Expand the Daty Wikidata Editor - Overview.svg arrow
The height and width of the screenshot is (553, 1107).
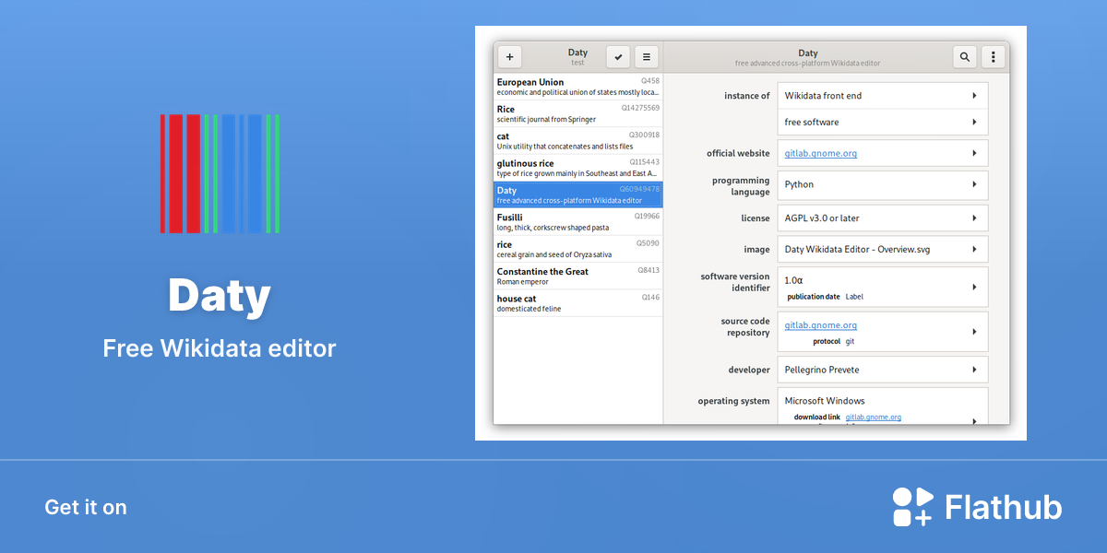pyautogui.click(x=974, y=249)
